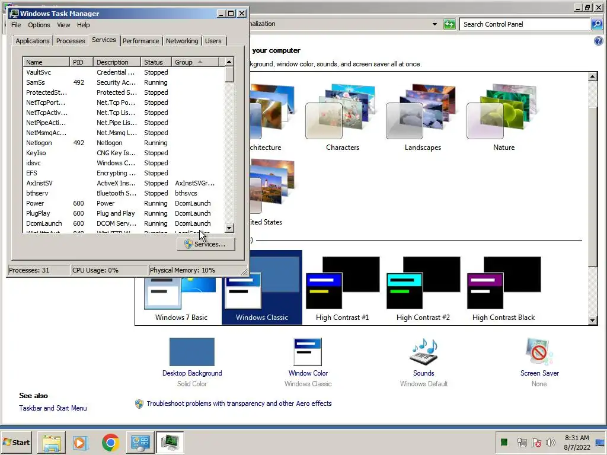Switch to the Users tab

(x=213, y=41)
